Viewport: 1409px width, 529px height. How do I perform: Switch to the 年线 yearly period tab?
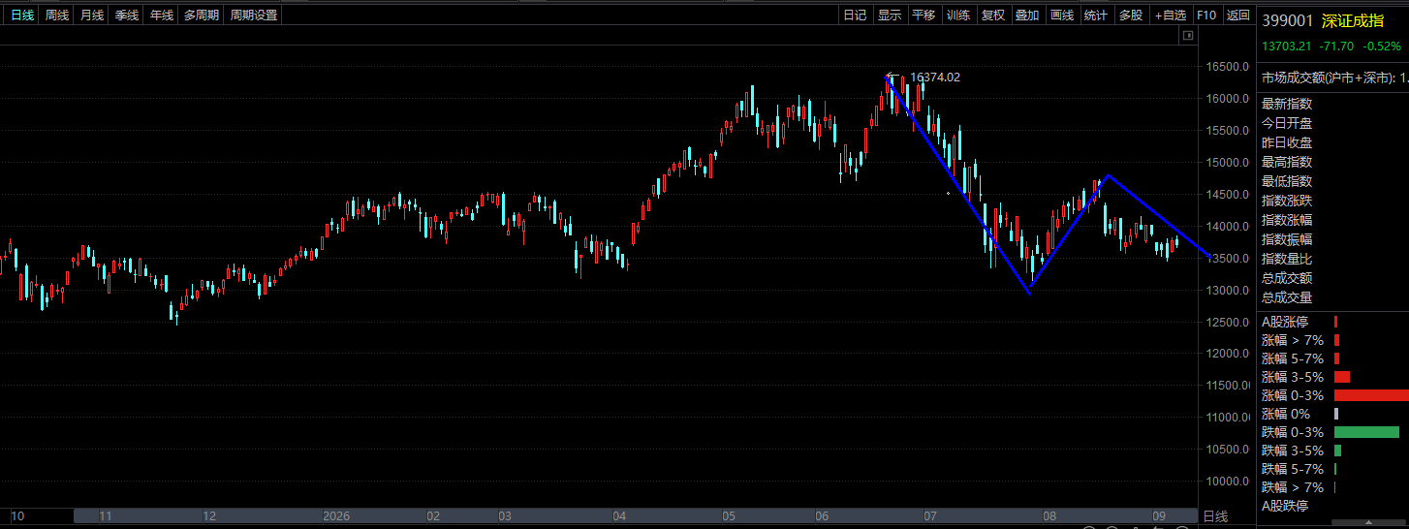click(161, 15)
